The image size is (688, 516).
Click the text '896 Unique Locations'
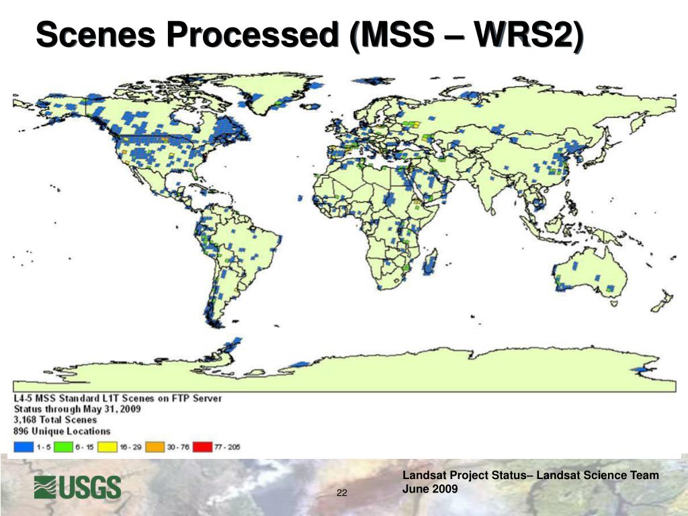point(62,431)
